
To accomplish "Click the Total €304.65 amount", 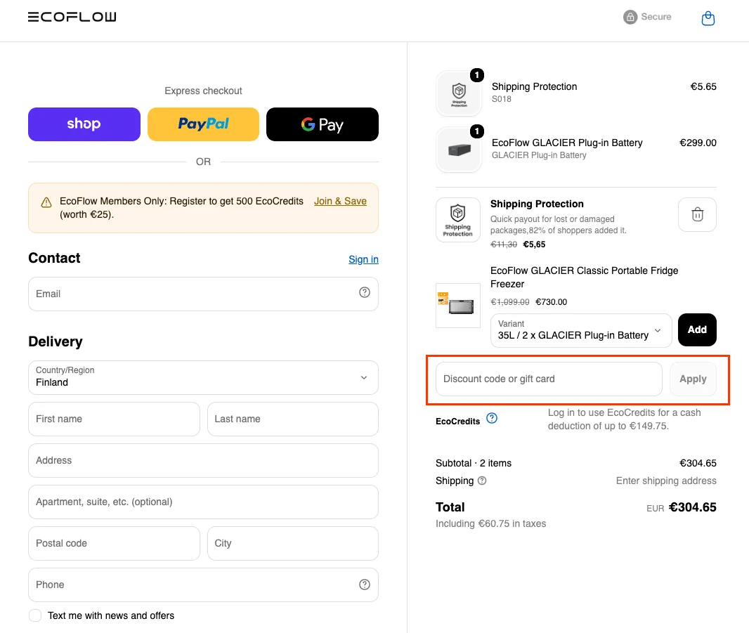I will tap(692, 507).
